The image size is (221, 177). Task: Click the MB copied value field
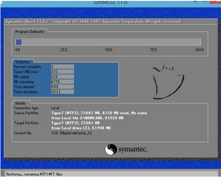pos(62,77)
